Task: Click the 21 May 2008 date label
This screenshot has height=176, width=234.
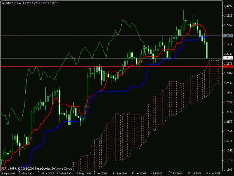Action: click(x=65, y=174)
